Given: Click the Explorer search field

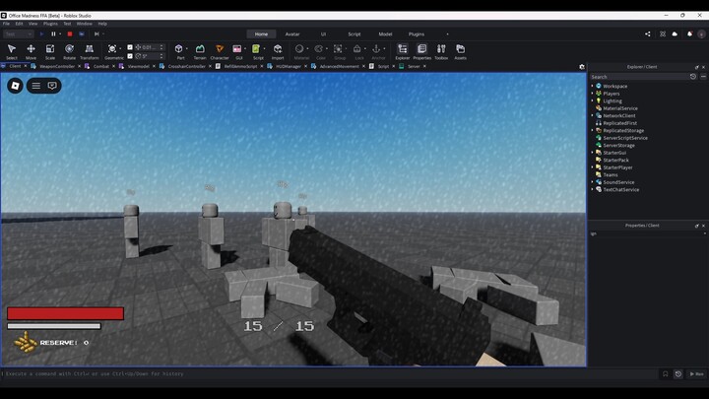Looking at the screenshot, I should (x=638, y=77).
